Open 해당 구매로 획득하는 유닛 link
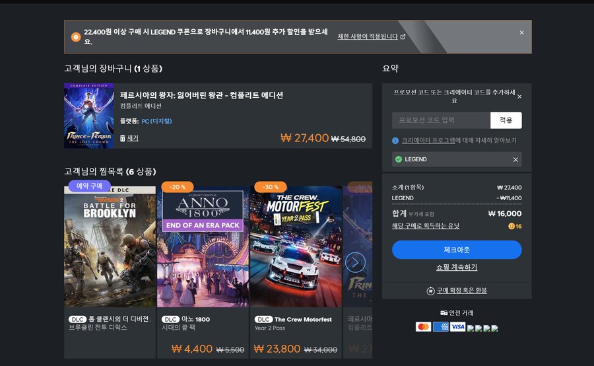 click(426, 226)
